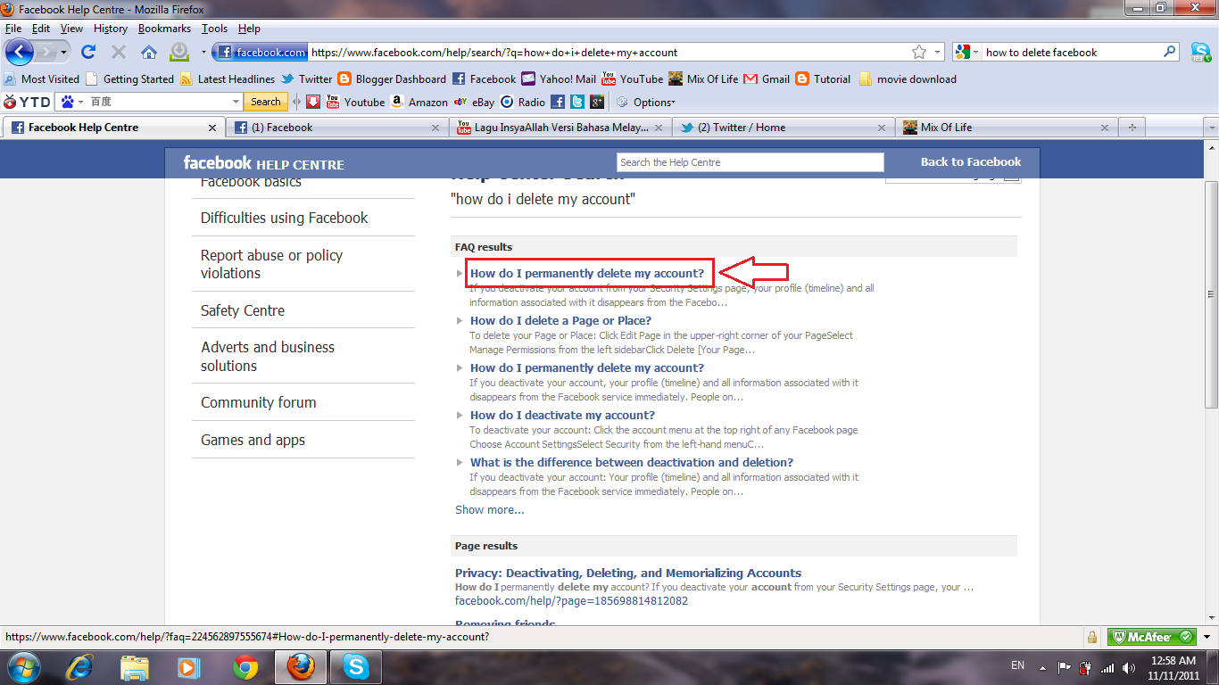
Task: Click the Twitter bird icon in YTD toolbar
Action: click(577, 102)
